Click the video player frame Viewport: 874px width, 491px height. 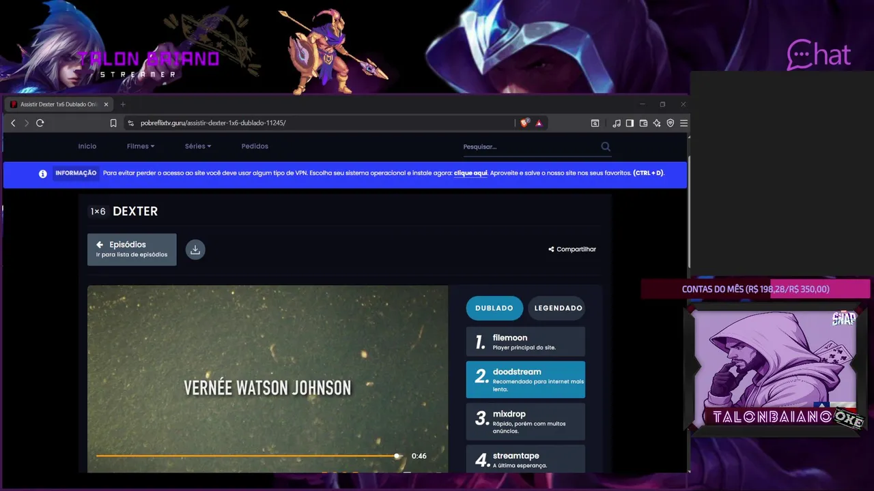pyautogui.click(x=268, y=378)
